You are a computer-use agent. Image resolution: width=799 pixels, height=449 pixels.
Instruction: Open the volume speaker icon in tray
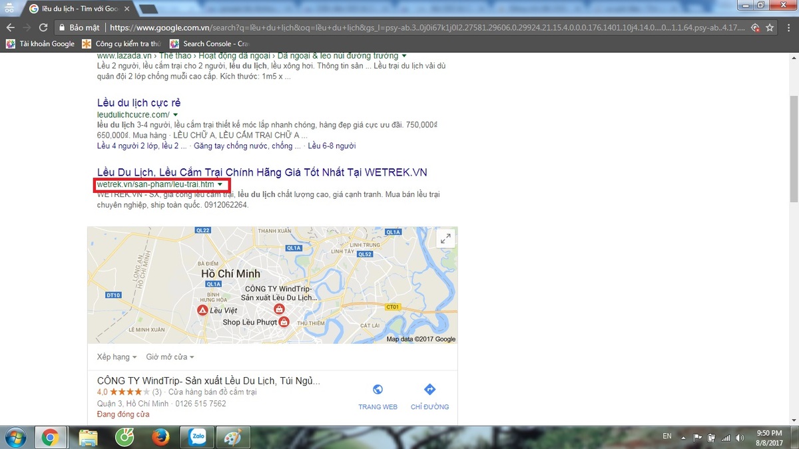click(740, 437)
